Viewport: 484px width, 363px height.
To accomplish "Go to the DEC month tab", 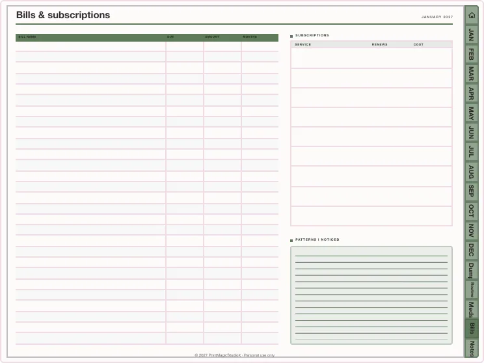I will tap(472, 250).
